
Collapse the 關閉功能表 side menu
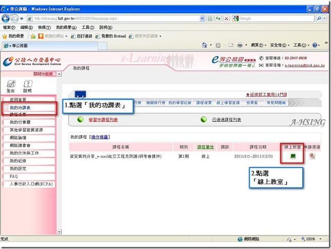44,74
